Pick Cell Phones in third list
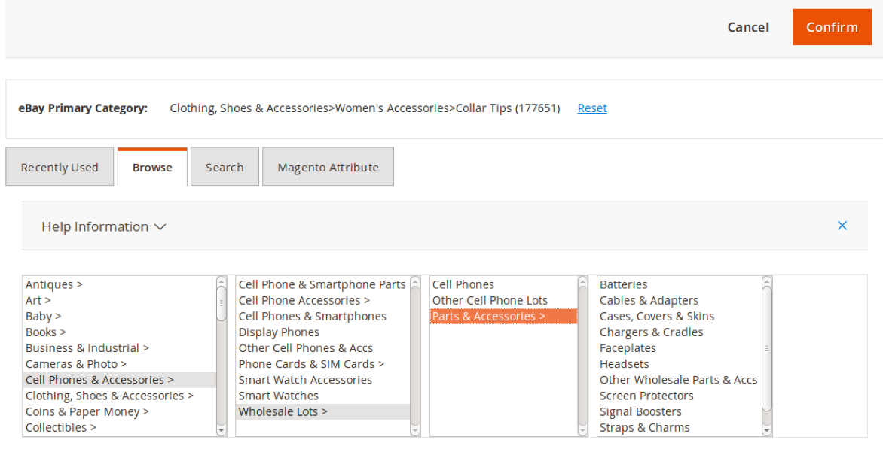 coord(503,284)
